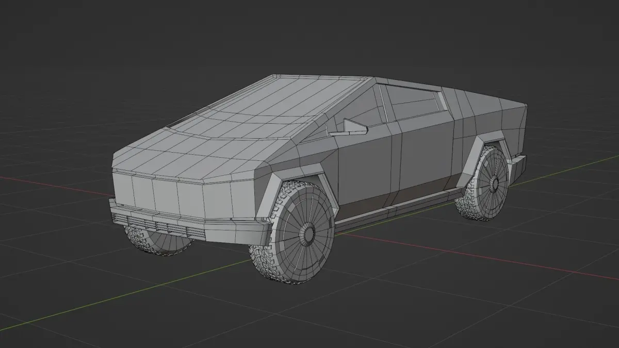Click the side mirror on the truck
Image resolution: width=619 pixels, height=348 pixels.
pos(348,127)
